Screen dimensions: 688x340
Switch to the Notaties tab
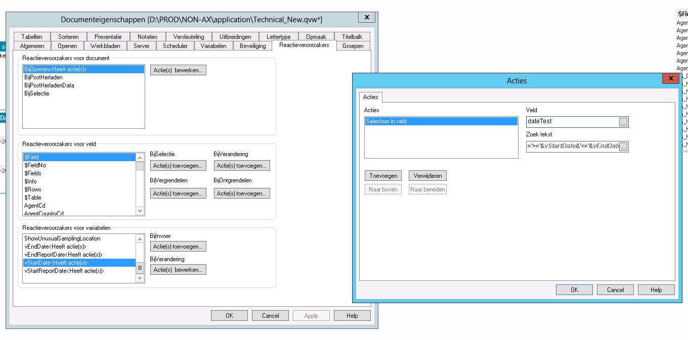[148, 37]
